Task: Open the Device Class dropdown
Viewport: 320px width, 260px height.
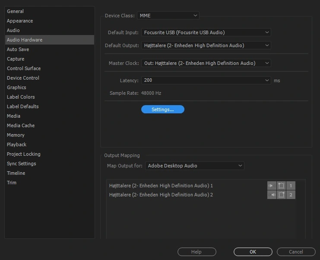Action: pos(168,16)
